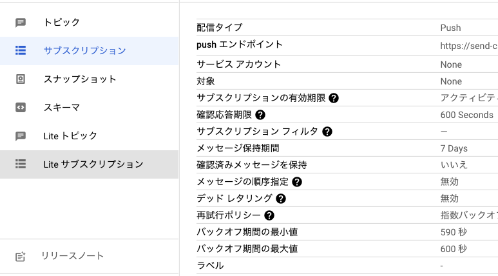498x276 pixels.
Task: Click help icon next to メッセージの順序指定
Action: 297,182
